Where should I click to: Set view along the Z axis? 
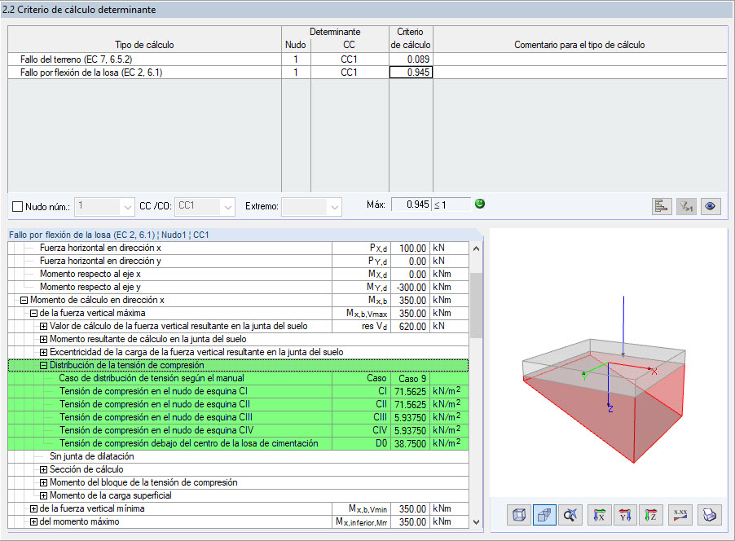point(651,515)
